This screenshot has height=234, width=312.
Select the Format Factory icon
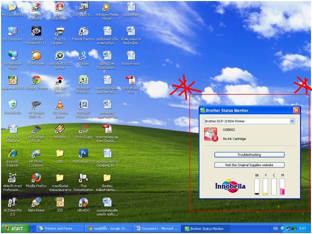[83, 33]
